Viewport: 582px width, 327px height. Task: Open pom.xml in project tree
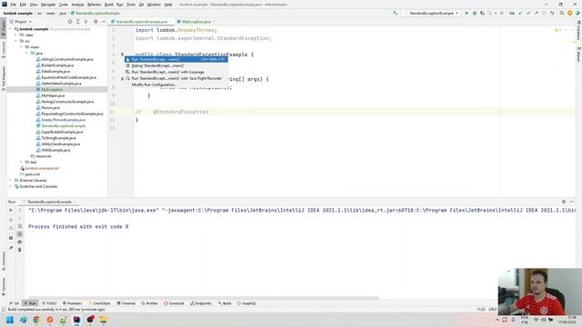click(x=30, y=174)
